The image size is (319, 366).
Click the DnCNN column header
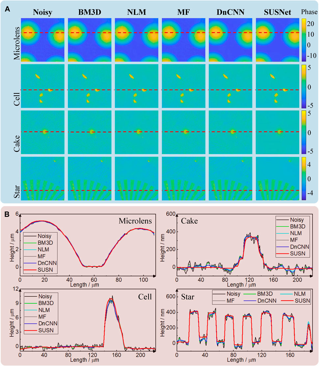230,12
